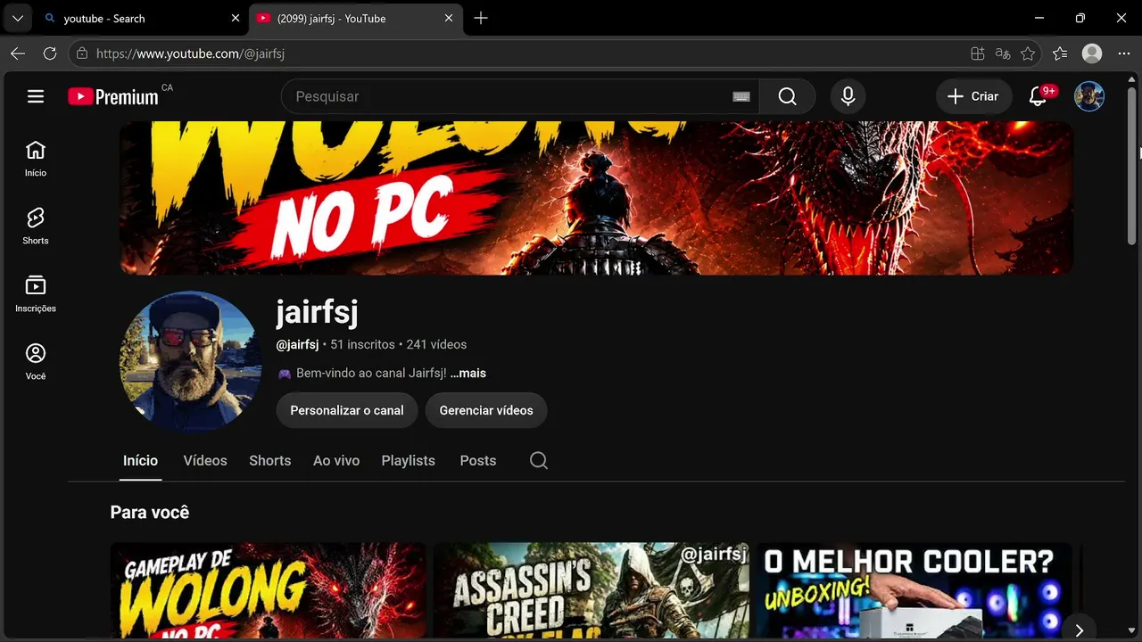Image resolution: width=1142 pixels, height=642 pixels.
Task: Click Personalizar o canal
Action: (x=347, y=410)
